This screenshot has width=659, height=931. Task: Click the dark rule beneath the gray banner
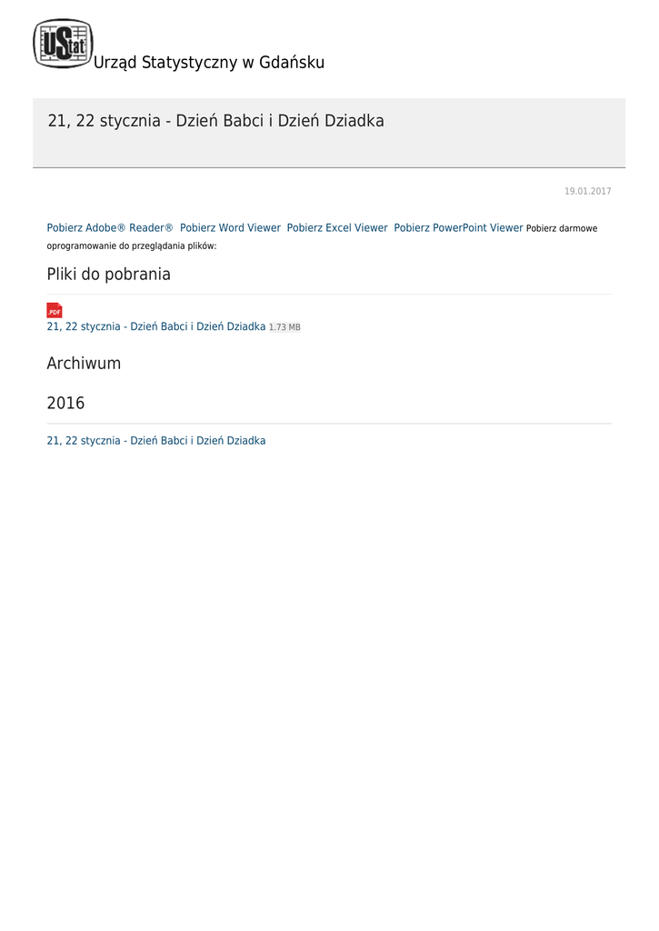point(329,167)
